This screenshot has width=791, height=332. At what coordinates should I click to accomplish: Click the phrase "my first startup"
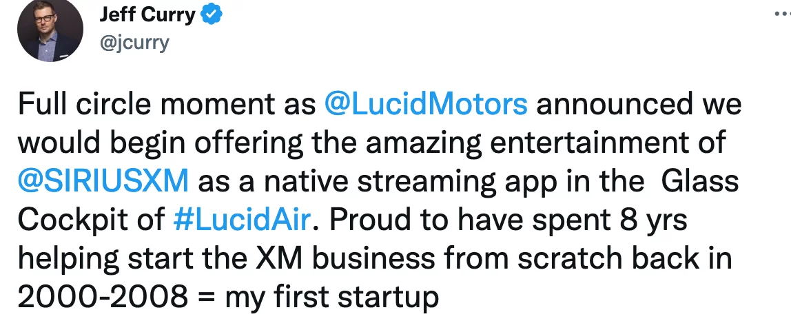(332, 298)
